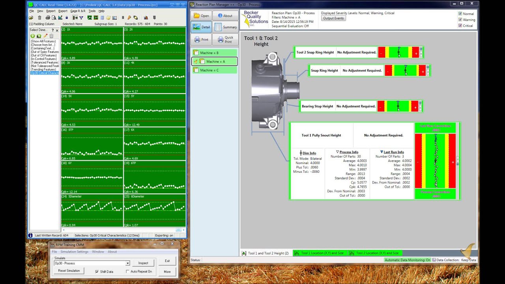Open print preview icon in QC-CALC toolbar

(x=54, y=18)
